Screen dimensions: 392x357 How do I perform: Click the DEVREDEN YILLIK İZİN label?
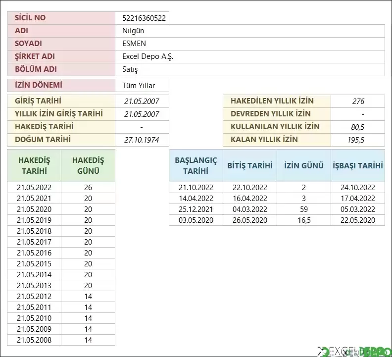coord(277,114)
